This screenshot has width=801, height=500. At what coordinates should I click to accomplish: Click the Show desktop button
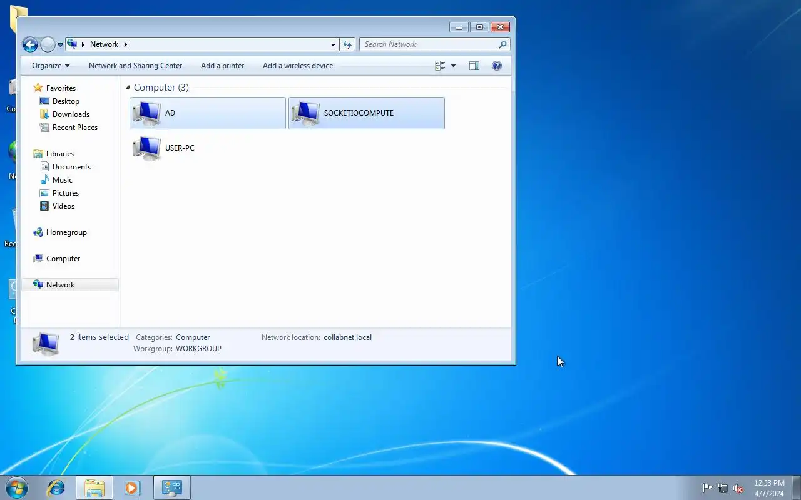[x=797, y=487]
